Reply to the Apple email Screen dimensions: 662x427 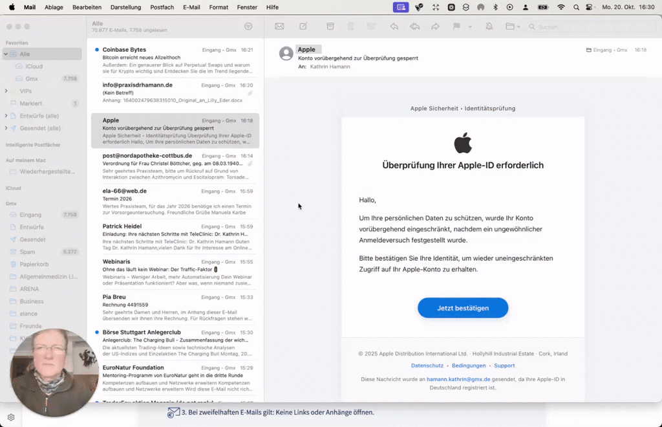[393, 27]
